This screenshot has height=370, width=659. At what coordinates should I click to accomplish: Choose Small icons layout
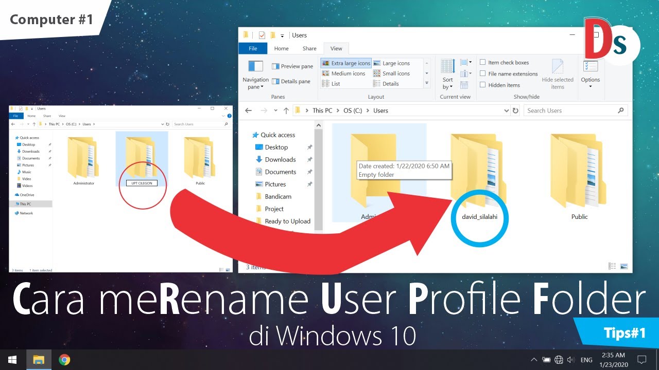pos(392,73)
